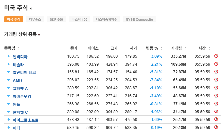Click the blue down arrow beside 팔란티어 테크

coord(9,72)
